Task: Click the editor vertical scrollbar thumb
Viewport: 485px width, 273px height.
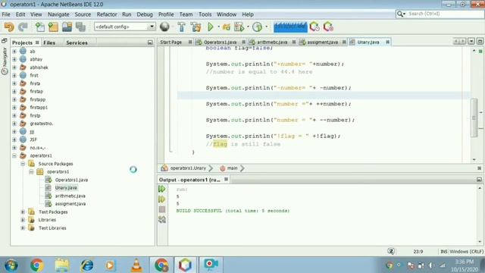Action: tap(474, 118)
